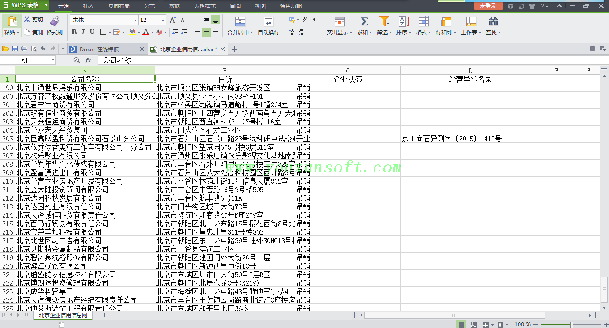The width and height of the screenshot is (609, 328).
Task: Toggle center horizontal alignment
Action: point(207,32)
